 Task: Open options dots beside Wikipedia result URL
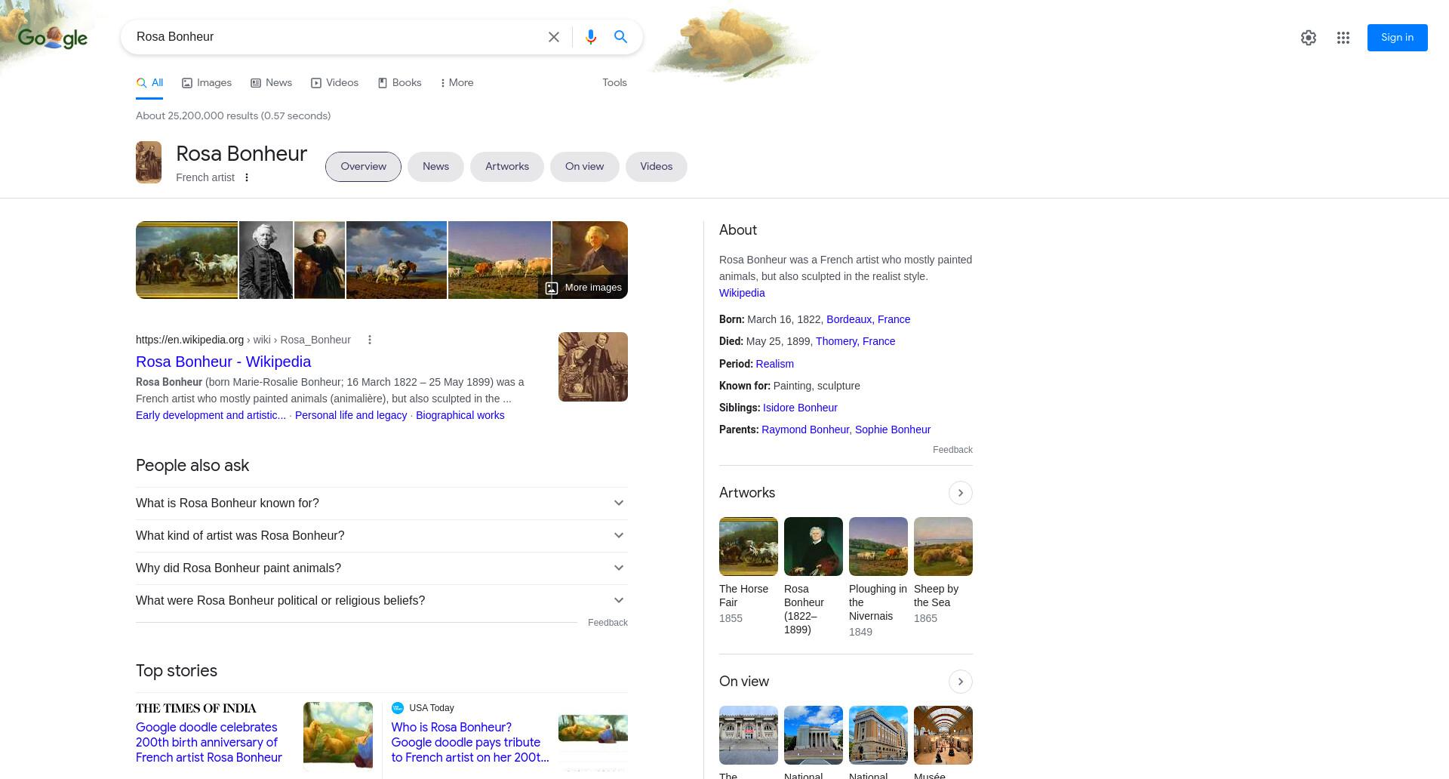tap(370, 340)
